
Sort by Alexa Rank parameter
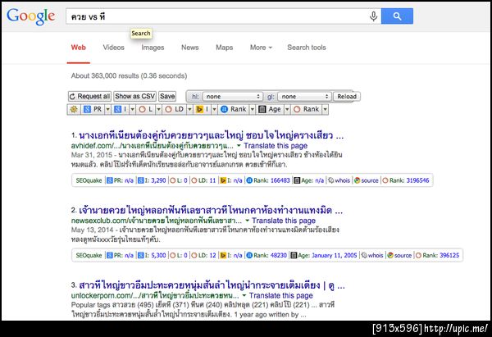tap(234, 109)
